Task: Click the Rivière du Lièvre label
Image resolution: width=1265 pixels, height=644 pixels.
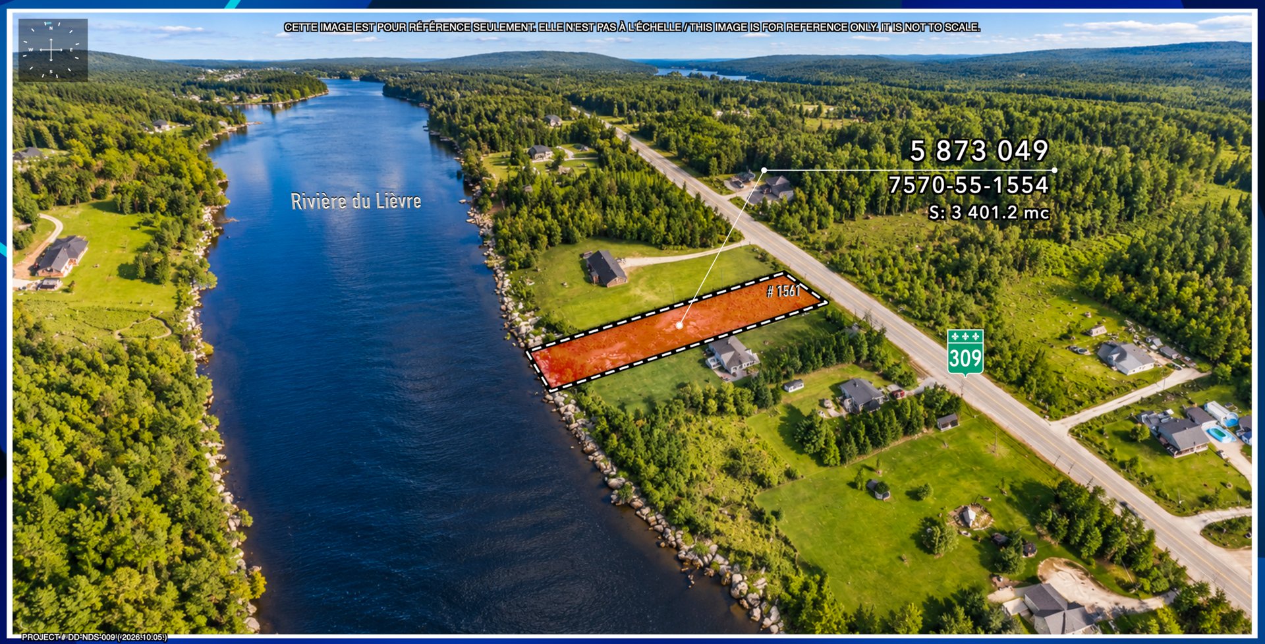Action: 356,201
